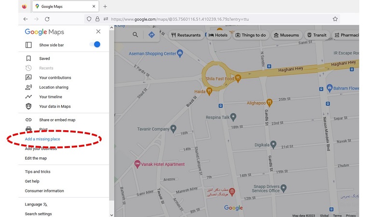386x217 pixels.
Task: Click the Your timeline graph icon
Action: (28, 97)
